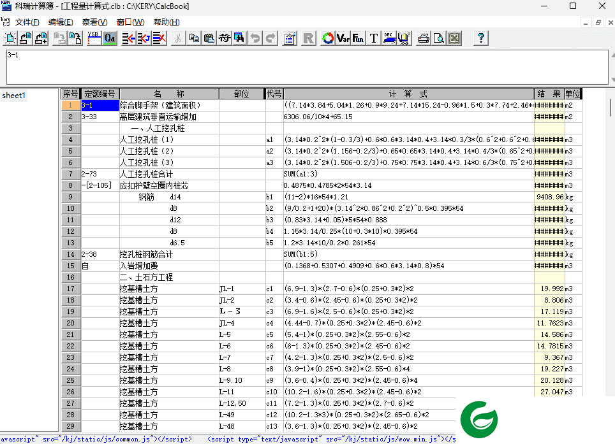615x444 pixels.
Task: Click the 序号 column header
Action: tap(71, 94)
